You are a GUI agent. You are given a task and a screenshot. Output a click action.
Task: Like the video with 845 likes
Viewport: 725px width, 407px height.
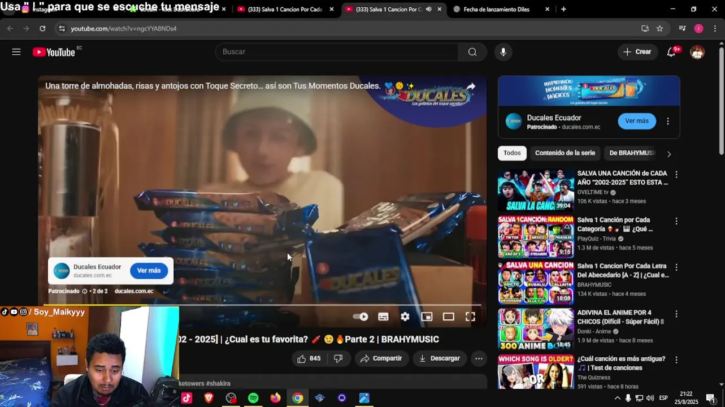(308, 358)
